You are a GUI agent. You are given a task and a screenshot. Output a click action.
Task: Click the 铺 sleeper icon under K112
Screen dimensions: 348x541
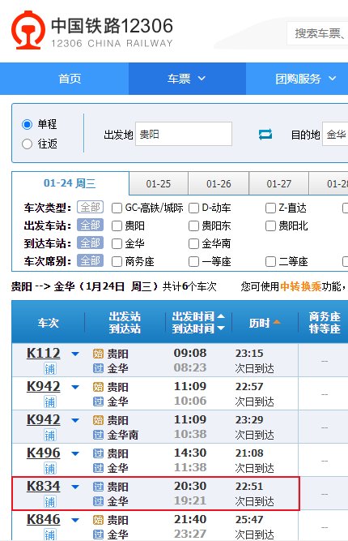tap(49, 369)
